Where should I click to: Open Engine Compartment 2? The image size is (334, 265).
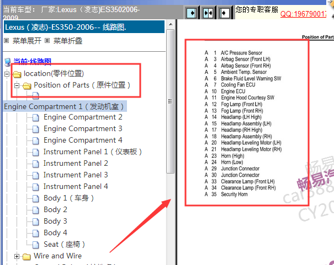83,117
